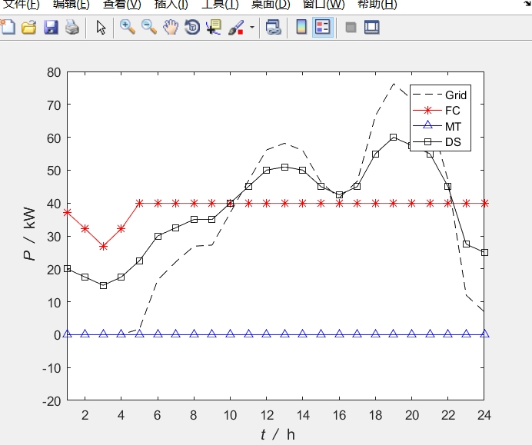Viewport: 532px width, 445px height.
Task: Insert a colorbar
Action: tap(301, 27)
